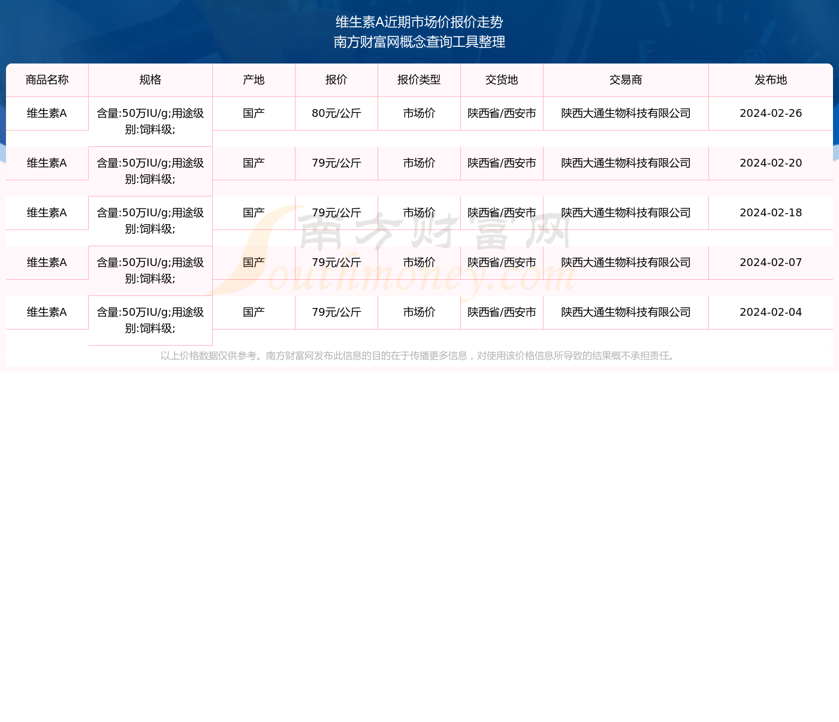Click 国产 in the 2024-02-07 row

pos(254,262)
